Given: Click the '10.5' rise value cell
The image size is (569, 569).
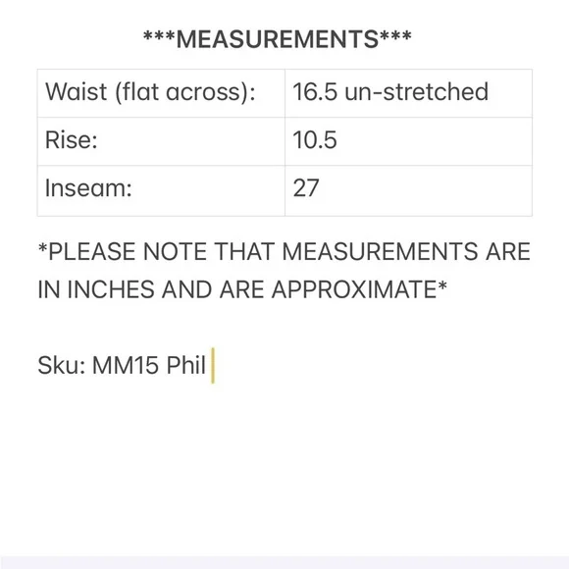Looking at the screenshot, I should (409, 141).
